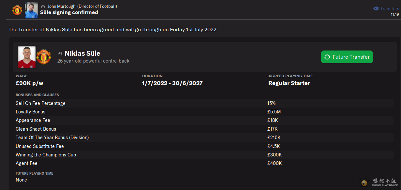This screenshot has height=190, width=401.
Task: Click the Manchester United crest in message header
Action: pos(17,10)
